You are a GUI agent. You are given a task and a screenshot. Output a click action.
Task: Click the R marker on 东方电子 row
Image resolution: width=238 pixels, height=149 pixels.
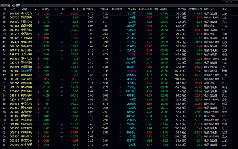pos(38,145)
